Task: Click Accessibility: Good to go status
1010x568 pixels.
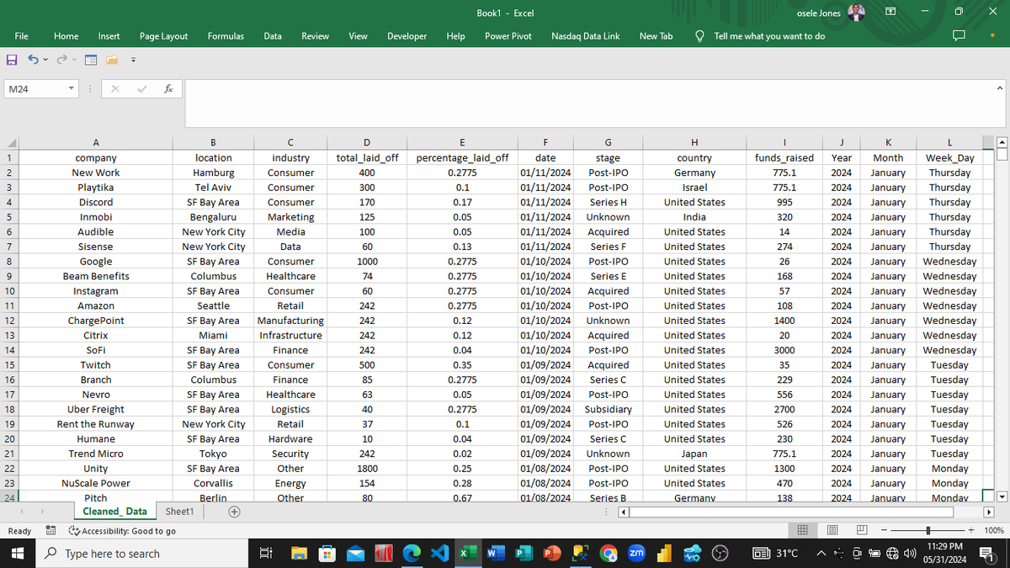Action: coord(123,531)
